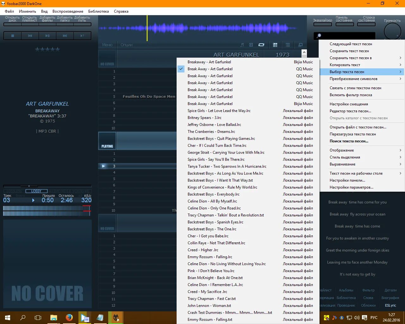Expand the Отображение submenu
405x324 pixels.
click(x=362, y=150)
